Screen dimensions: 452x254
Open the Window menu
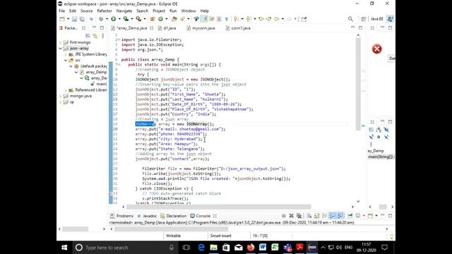tap(189, 11)
